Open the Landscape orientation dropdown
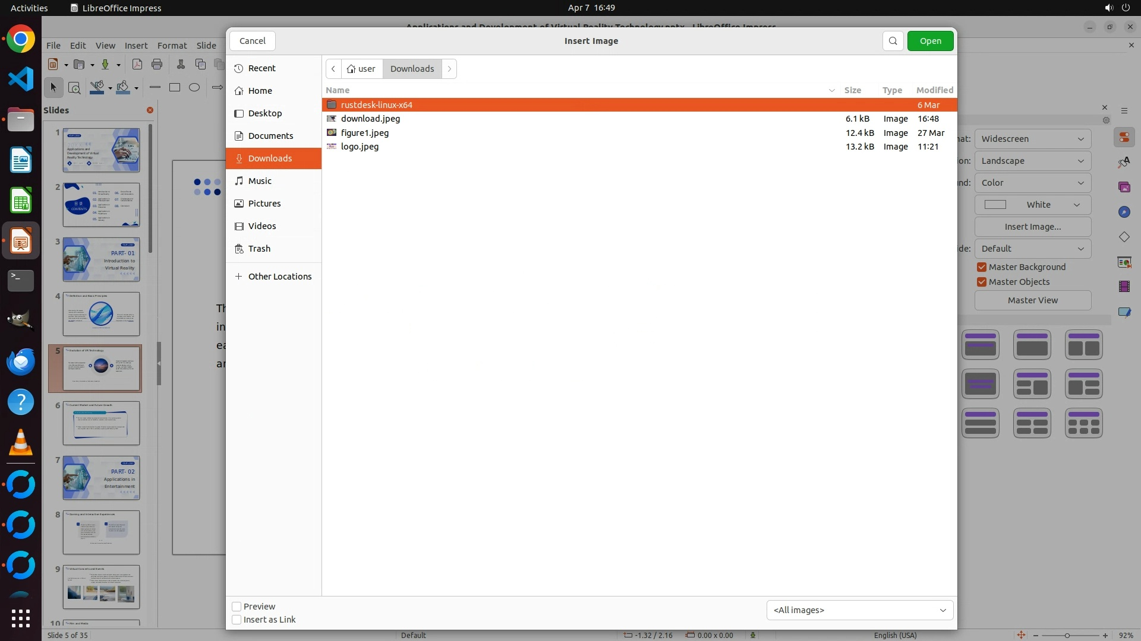 click(1032, 161)
